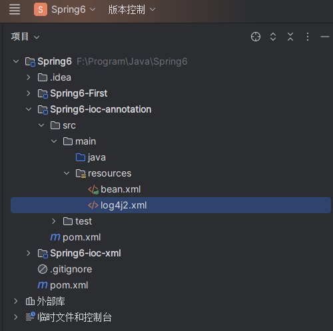Open the 项目 view selector dropdown
The width and height of the screenshot is (333, 331).
[25, 37]
